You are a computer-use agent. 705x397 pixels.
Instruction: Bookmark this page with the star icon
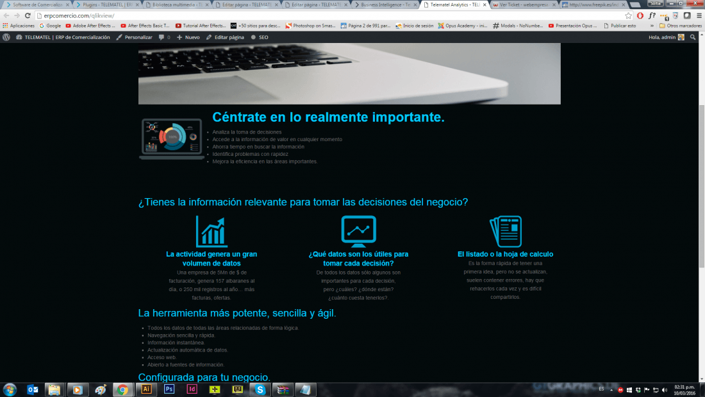(628, 16)
